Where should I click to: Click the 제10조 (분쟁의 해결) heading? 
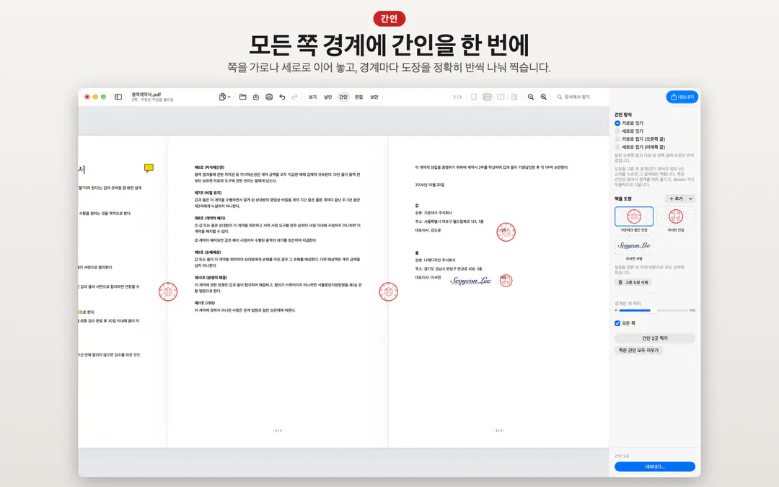click(211, 278)
